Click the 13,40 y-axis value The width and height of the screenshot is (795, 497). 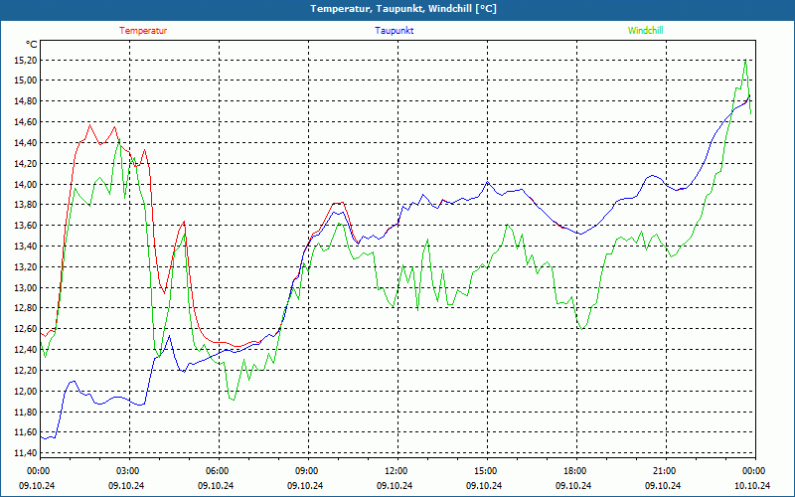click(x=27, y=246)
